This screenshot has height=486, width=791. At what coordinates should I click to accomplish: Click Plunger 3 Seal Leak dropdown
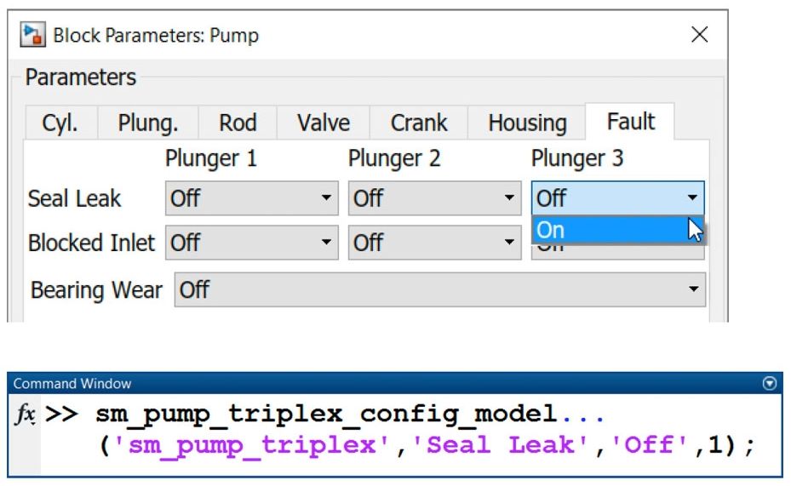coord(618,198)
